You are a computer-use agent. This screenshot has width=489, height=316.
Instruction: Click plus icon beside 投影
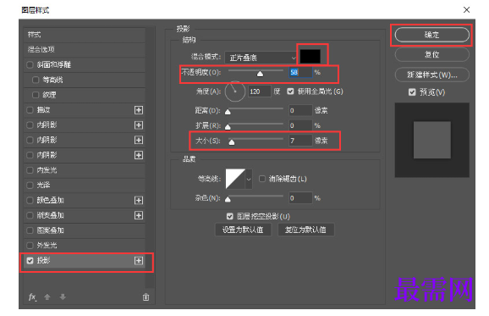(x=139, y=260)
